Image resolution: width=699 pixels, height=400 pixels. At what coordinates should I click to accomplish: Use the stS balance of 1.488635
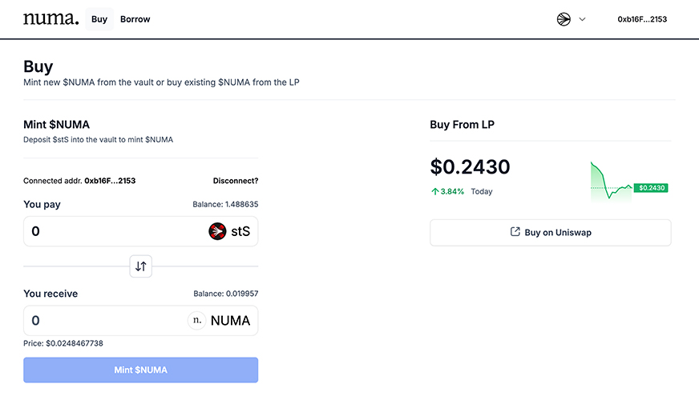[225, 205]
